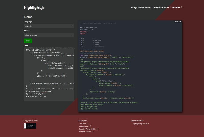Open the Language dropdown showing makefile
This screenshot has height=137, width=204.
49,26
